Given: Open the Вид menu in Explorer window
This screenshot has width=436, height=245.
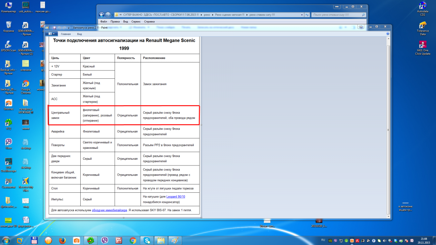Looking at the screenshot, I should click(126, 21).
